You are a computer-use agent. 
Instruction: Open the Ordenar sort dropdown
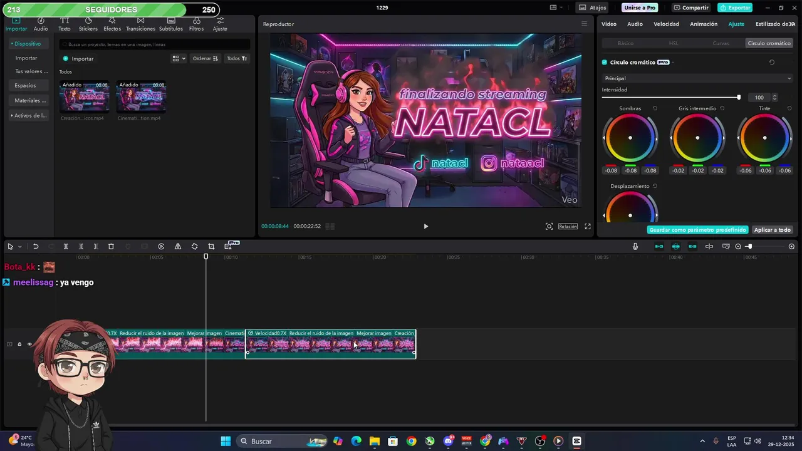pos(206,58)
